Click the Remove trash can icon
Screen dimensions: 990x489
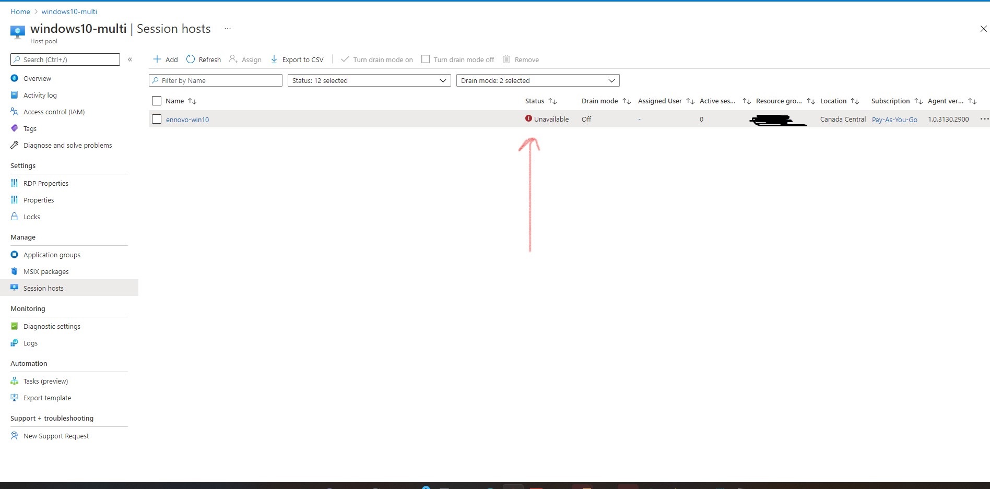506,59
